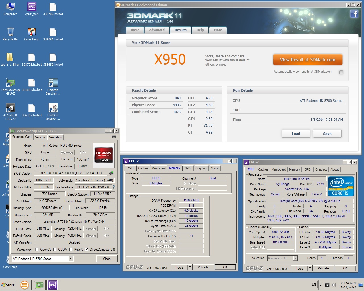Click the X950 score value
Viewport: 364px width, 291px height.
[170, 59]
